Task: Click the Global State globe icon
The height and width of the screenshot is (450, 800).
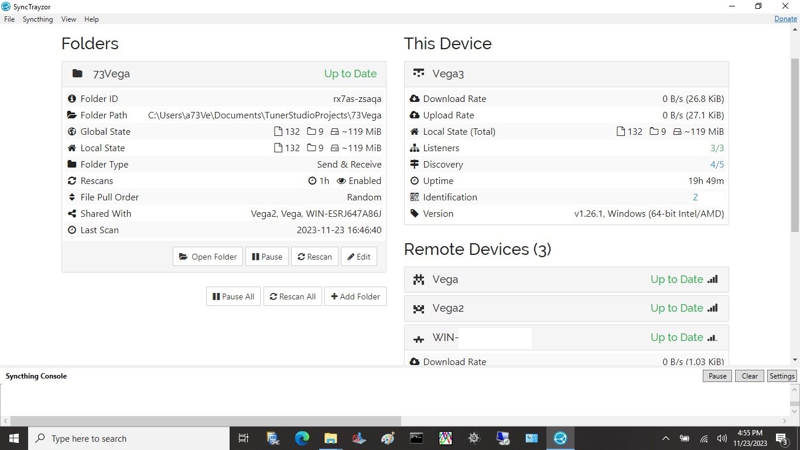Action: 72,132
